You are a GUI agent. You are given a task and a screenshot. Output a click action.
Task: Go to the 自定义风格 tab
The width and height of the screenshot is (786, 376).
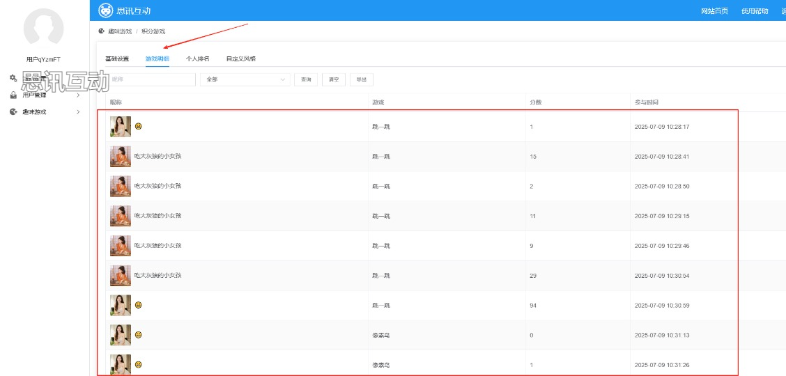point(241,58)
